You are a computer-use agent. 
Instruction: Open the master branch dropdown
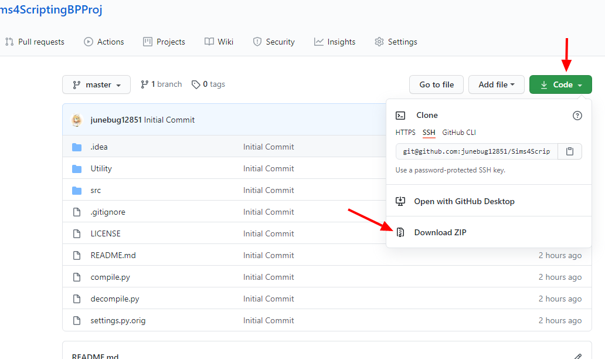pyautogui.click(x=96, y=84)
